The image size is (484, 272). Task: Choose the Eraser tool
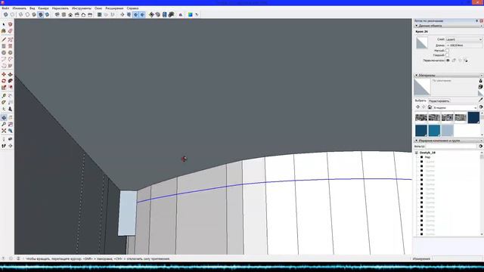[x=10, y=31]
